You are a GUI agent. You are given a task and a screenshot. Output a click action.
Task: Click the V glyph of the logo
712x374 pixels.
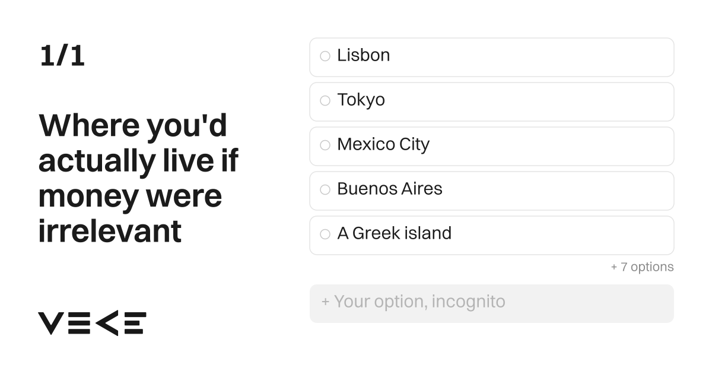50,324
